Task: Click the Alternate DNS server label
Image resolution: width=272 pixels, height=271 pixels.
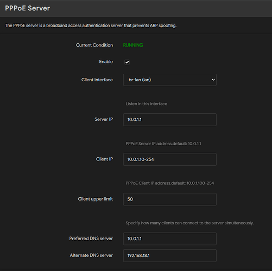Action: 91,255
